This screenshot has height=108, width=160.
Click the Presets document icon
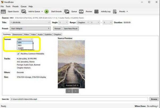(115, 11)
